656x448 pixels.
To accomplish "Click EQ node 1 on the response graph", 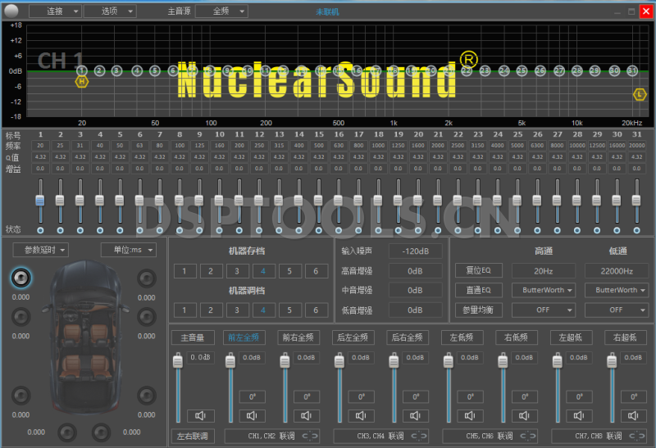I will 81,70.
